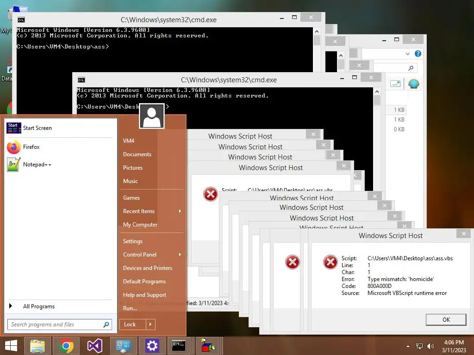Open Devices and Printers
The height and width of the screenshot is (355, 474).
click(x=148, y=268)
